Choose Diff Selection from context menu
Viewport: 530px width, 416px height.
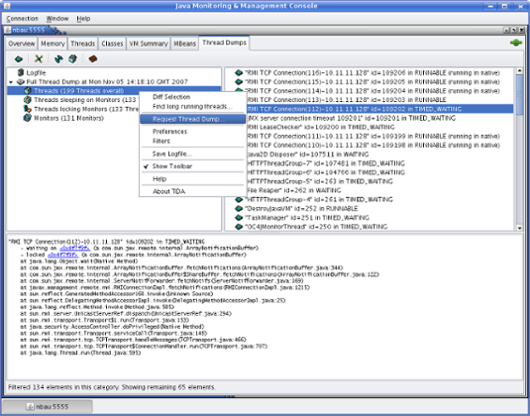click(x=192, y=97)
